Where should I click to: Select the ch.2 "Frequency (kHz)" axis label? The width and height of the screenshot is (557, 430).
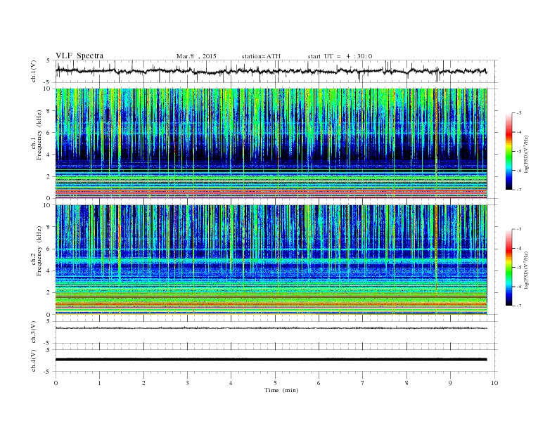(39, 252)
